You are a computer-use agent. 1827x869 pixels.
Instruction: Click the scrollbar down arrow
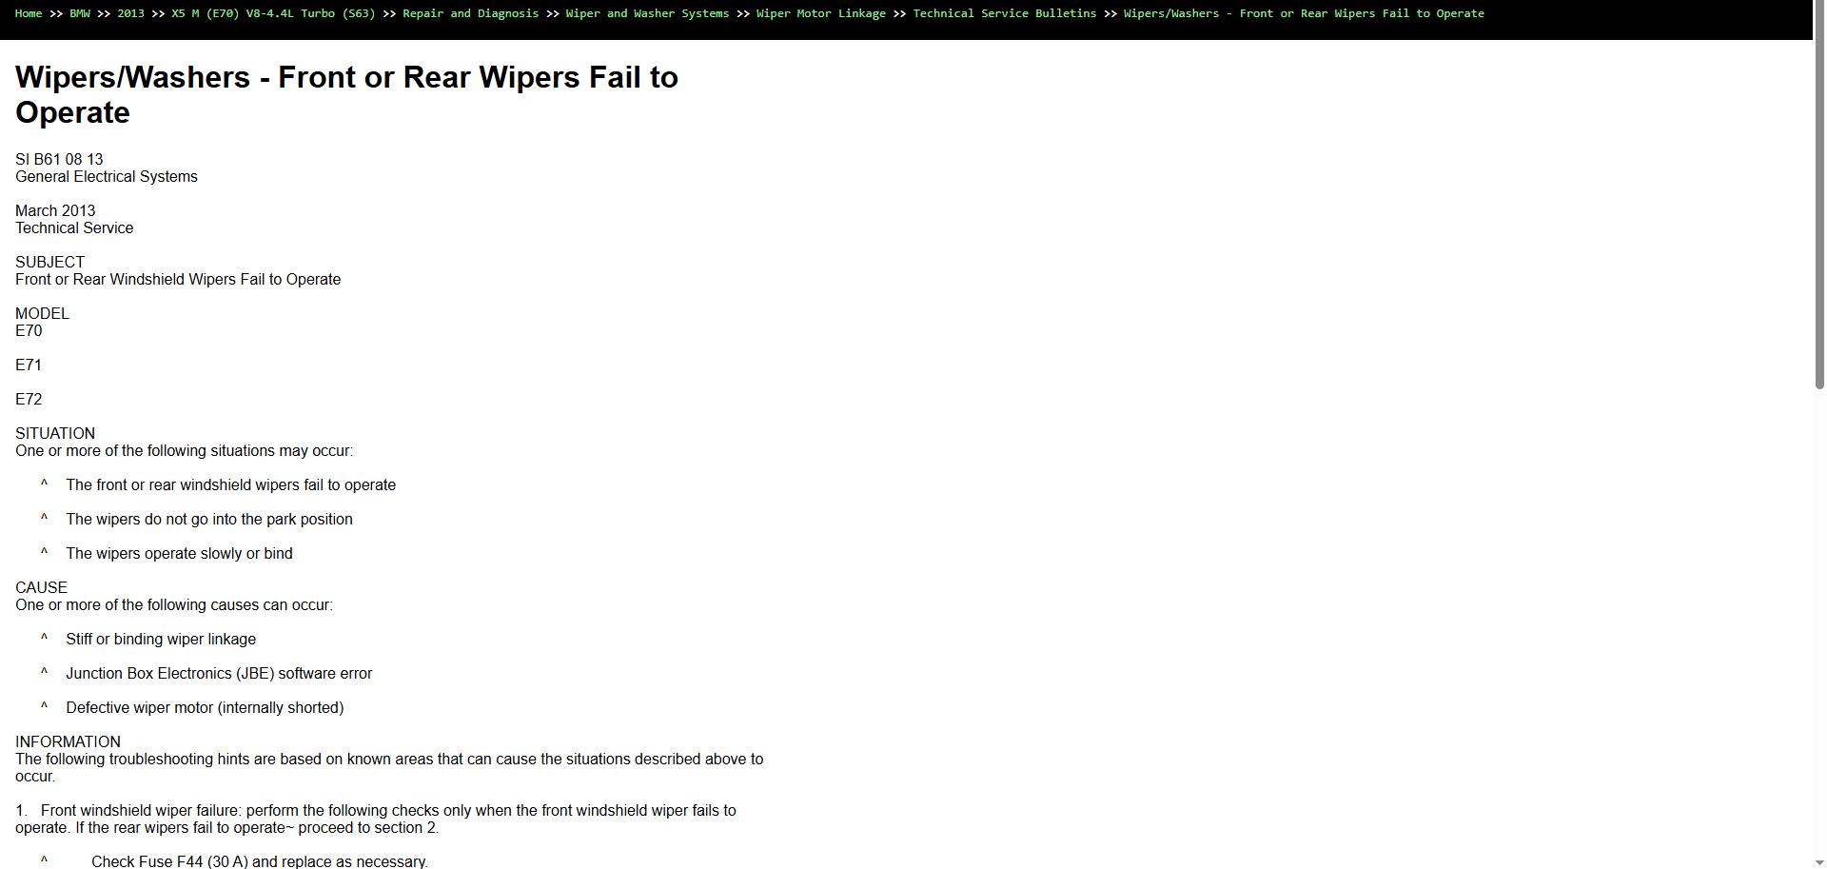pyautogui.click(x=1819, y=862)
